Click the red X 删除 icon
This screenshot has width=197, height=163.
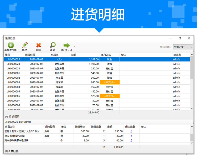coord(39,45)
